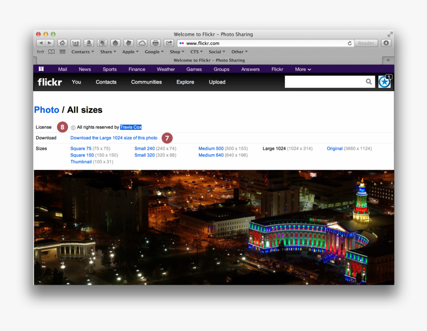This screenshot has height=331, width=427.
Task: Select the Small 320 size
Action: [x=144, y=155]
